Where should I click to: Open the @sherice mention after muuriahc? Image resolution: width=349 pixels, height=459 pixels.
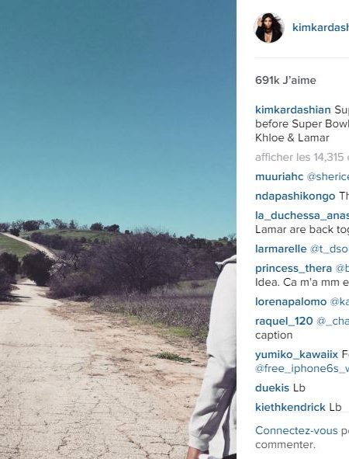click(x=327, y=176)
